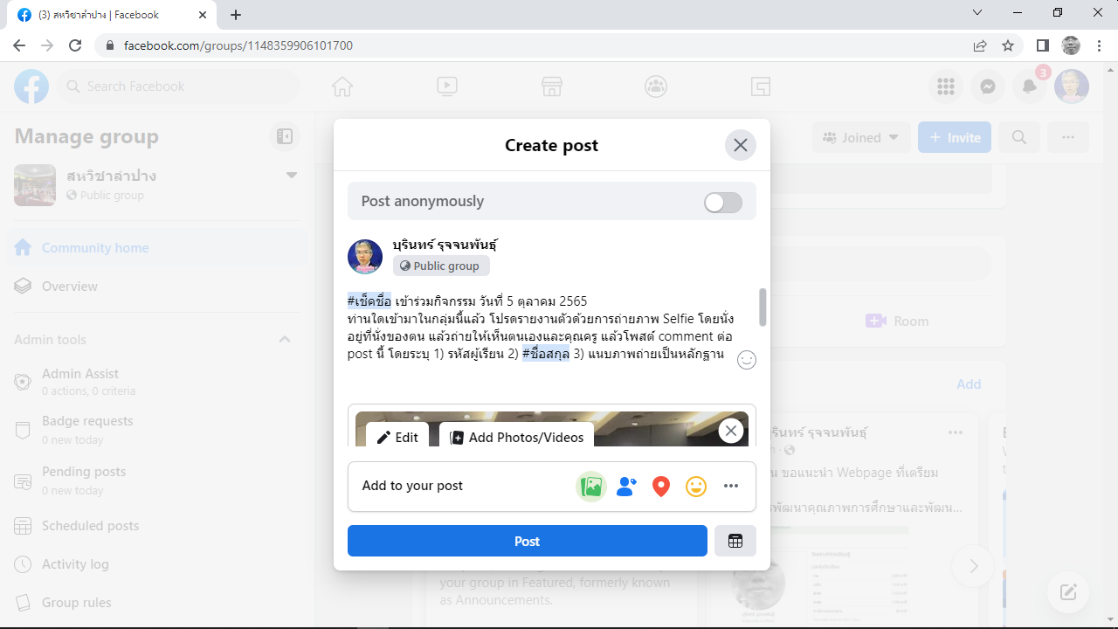Collapse the Admin tools section

pyautogui.click(x=285, y=339)
